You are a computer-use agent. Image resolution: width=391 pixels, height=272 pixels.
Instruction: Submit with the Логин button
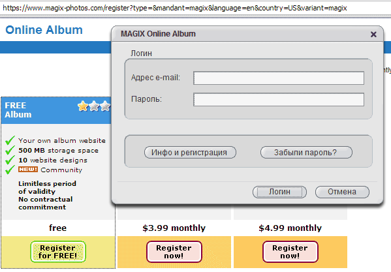[279, 192]
